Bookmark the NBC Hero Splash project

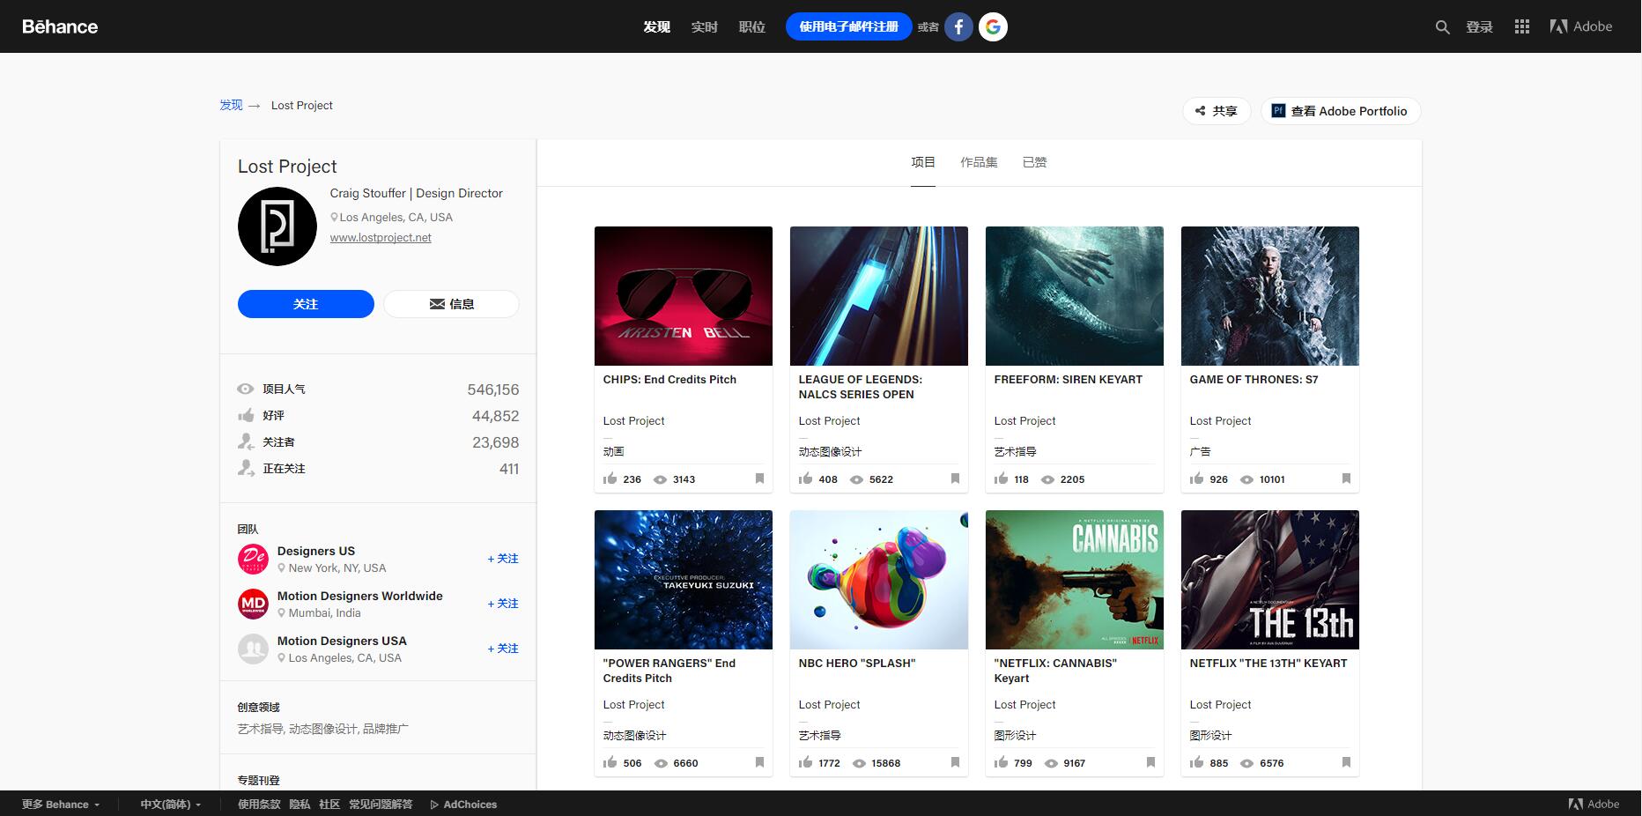tap(955, 762)
